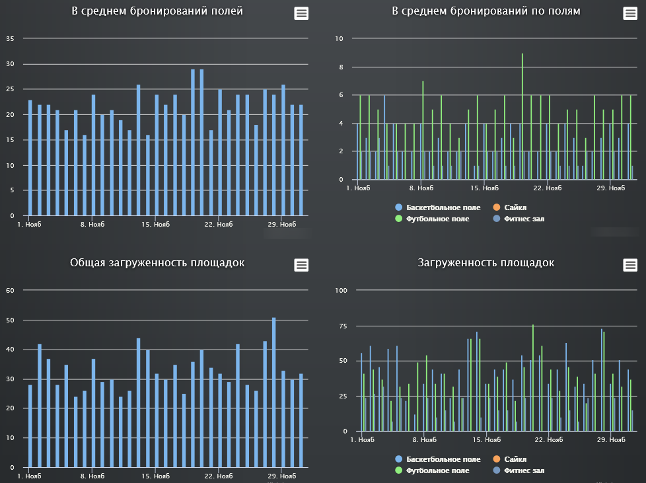
Task: Click first bar in "В среднем бронирований полей"
Action: tap(30, 159)
